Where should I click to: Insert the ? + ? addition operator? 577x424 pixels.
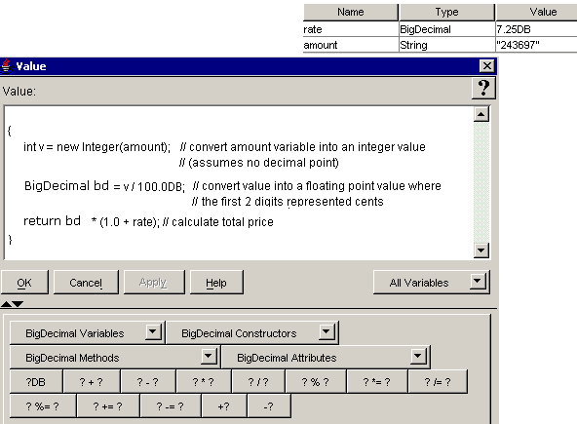tap(92, 382)
